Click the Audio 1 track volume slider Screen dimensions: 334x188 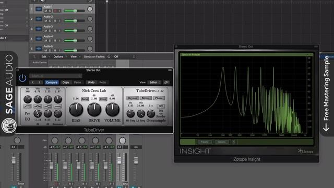point(74,11)
